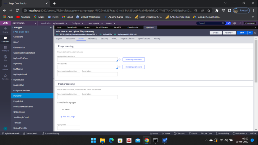This screenshot has height=145, width=258.
Task: Open Microsoft Edge from the taskbar
Action: 111,140
